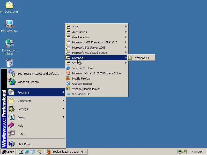Click the Set Program Access and Defaults icon
Viewport: 207px width, 155px height.
click(x=11, y=73)
